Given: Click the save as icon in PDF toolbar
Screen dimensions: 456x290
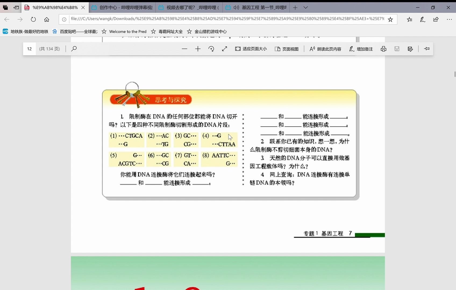Looking at the screenshot, I should [x=410, y=49].
